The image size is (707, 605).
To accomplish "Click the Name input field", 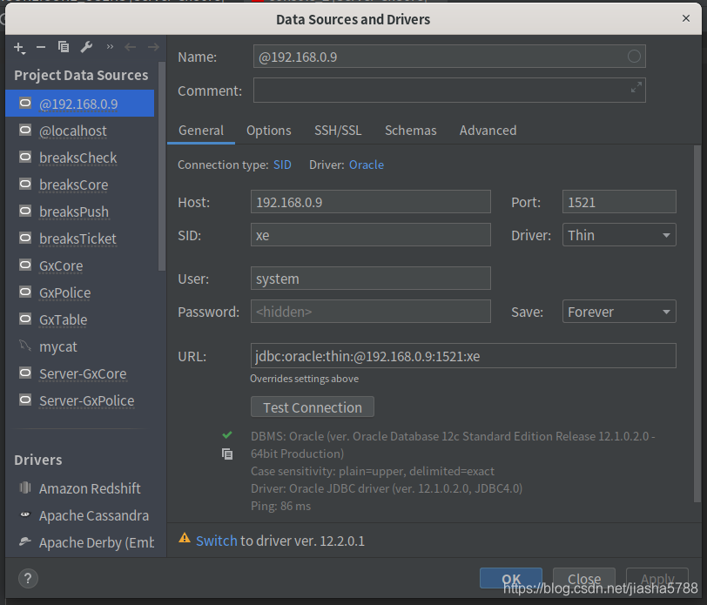I will click(449, 57).
